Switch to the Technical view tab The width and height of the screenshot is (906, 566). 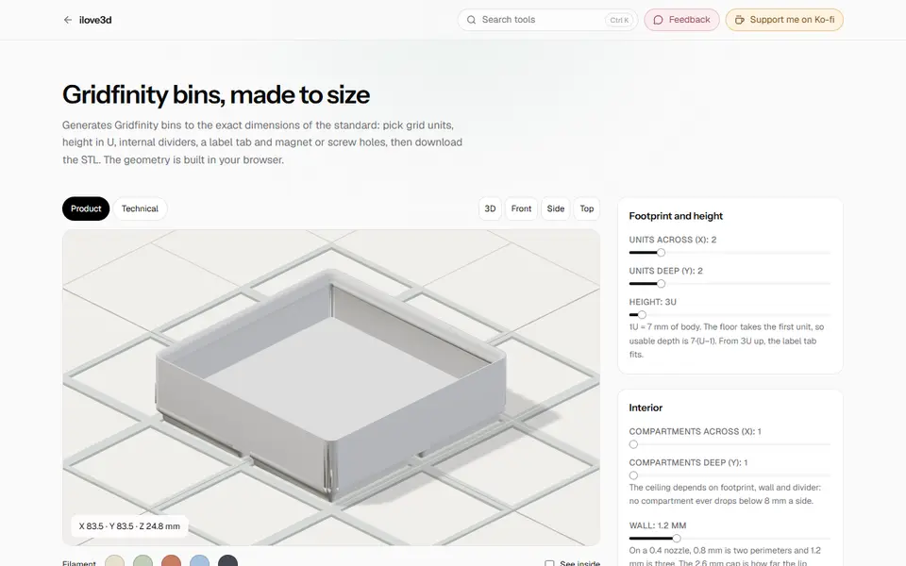140,208
